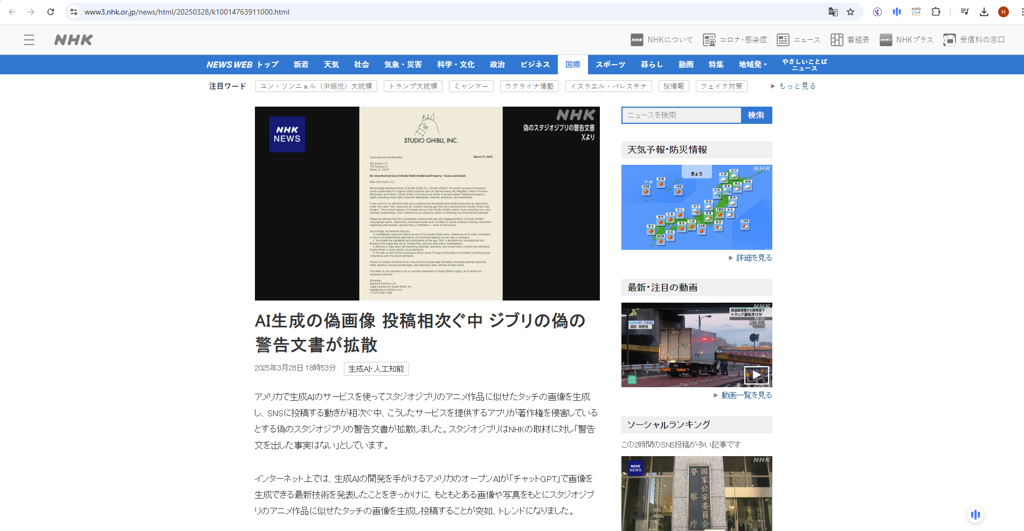Viewport: 1024px width, 531px height.
Task: Click the 生成AI・人工知能 tag link
Action: coord(376,369)
